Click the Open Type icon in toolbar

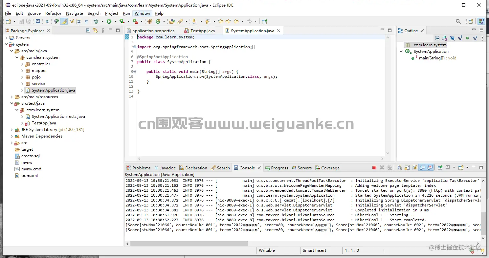pyautogui.click(x=172, y=21)
